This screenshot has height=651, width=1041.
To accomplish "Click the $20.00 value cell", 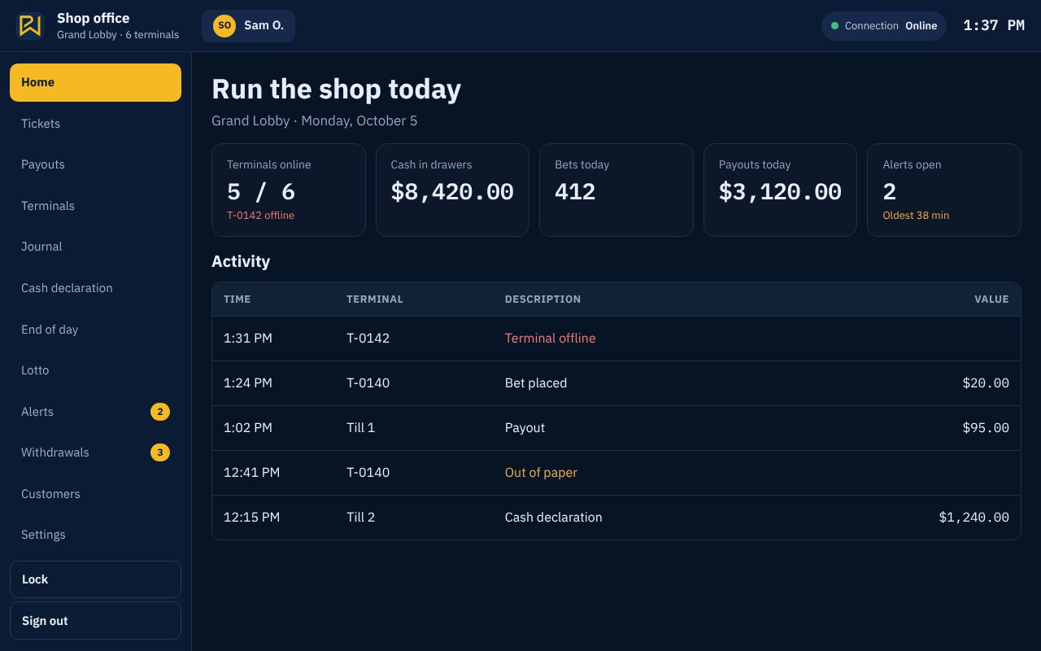I will point(986,383).
